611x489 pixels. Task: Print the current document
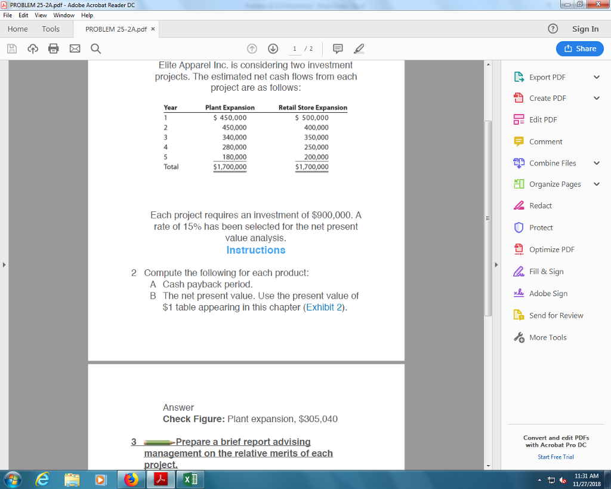click(53, 48)
